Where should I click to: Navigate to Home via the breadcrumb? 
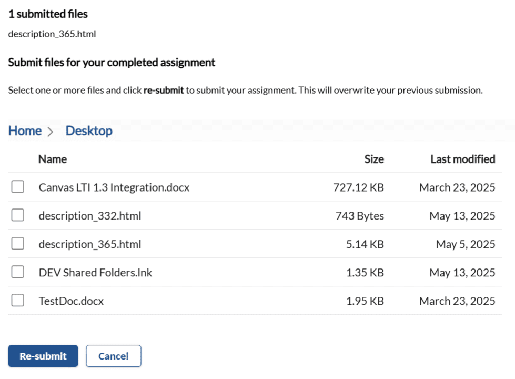[x=25, y=130]
